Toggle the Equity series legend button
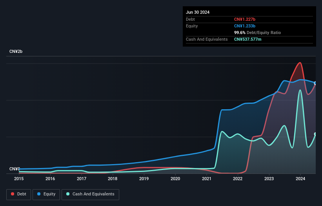The image size is (322, 206). coord(46,194)
